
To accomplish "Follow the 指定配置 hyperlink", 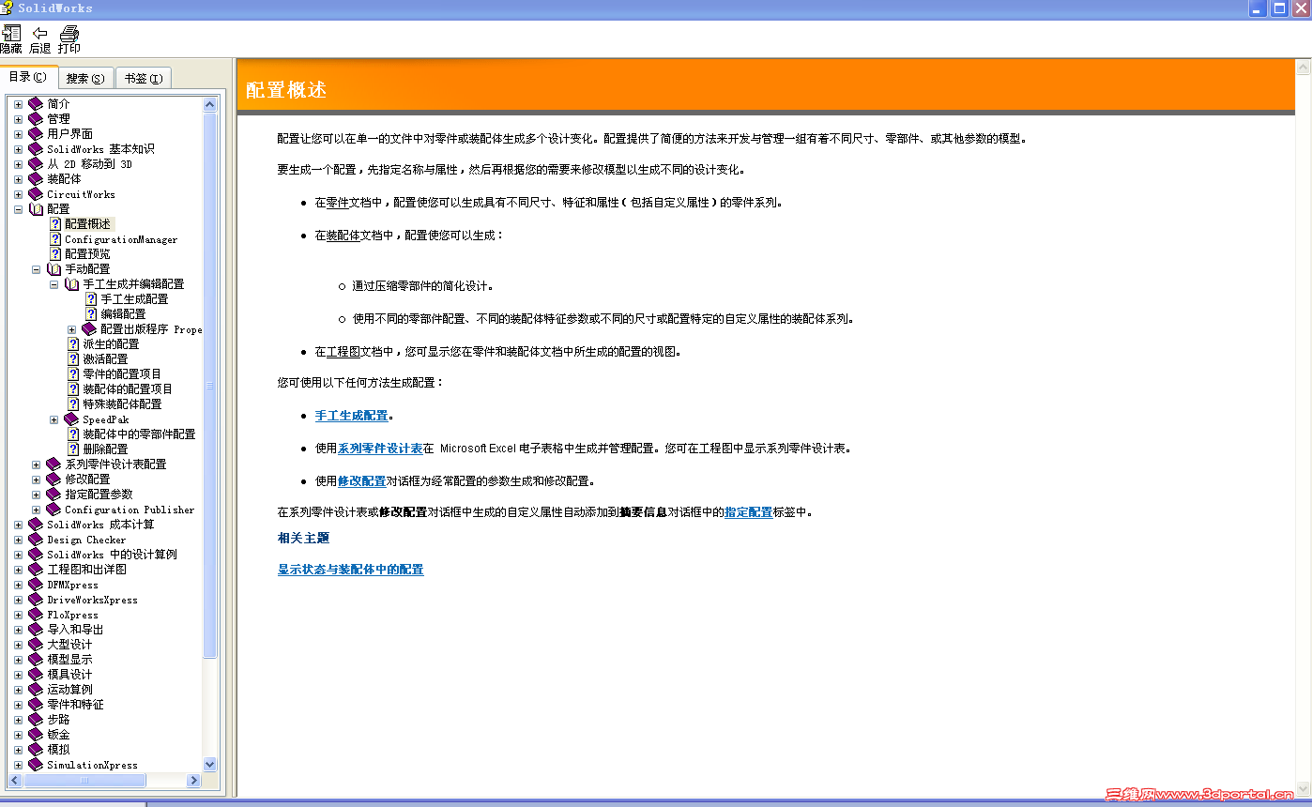I will pos(749,512).
